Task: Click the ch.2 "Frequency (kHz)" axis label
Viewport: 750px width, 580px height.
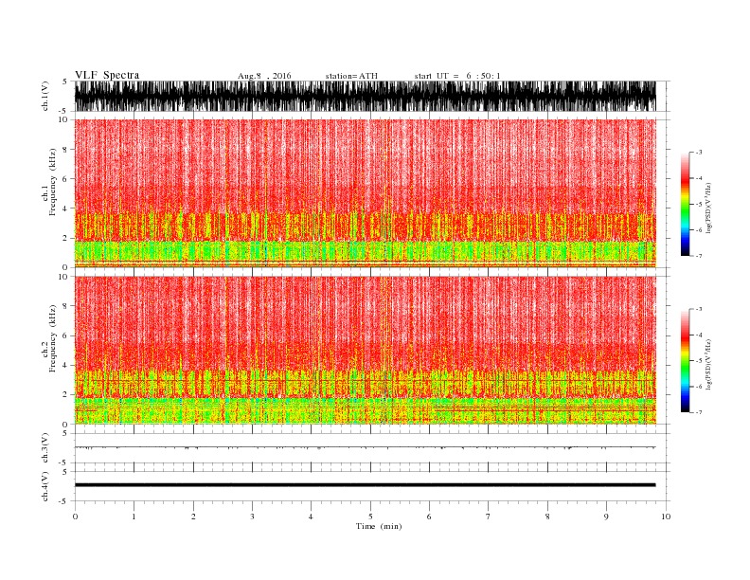Action: [52, 337]
